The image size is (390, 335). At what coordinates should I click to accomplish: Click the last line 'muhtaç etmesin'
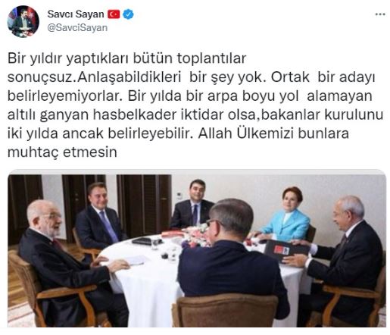point(62,152)
